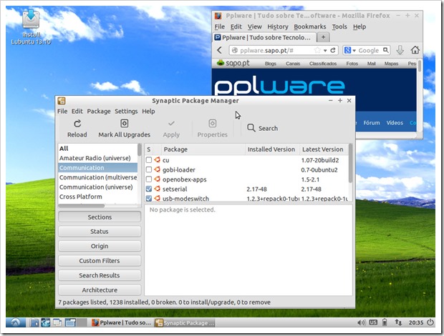This screenshot has height=336, width=444.
Task: Click the Firefox home icon
Action: coord(415,50)
